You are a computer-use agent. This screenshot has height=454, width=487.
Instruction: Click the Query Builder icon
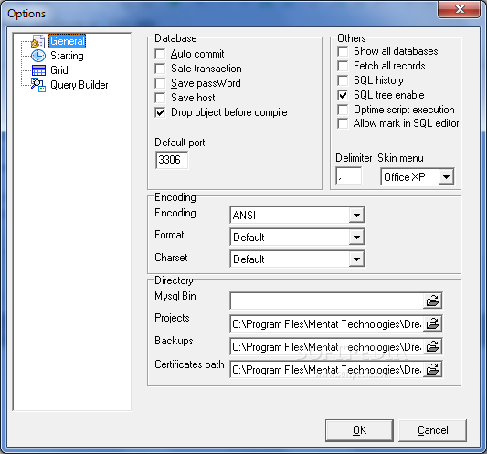click(38, 85)
